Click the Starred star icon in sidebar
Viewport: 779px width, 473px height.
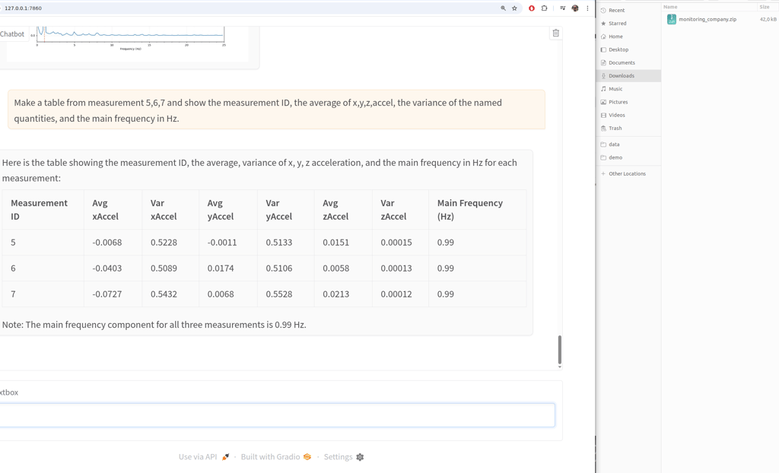(603, 24)
